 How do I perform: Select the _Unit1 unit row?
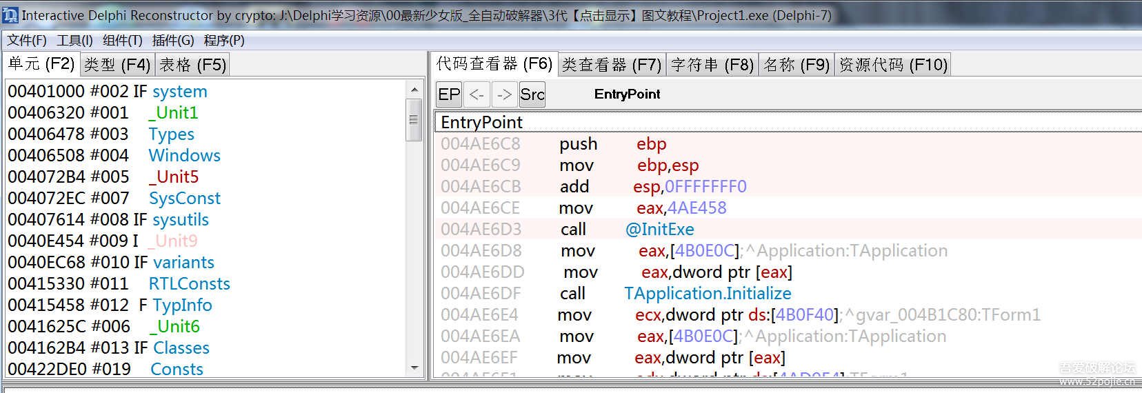[x=206, y=113]
